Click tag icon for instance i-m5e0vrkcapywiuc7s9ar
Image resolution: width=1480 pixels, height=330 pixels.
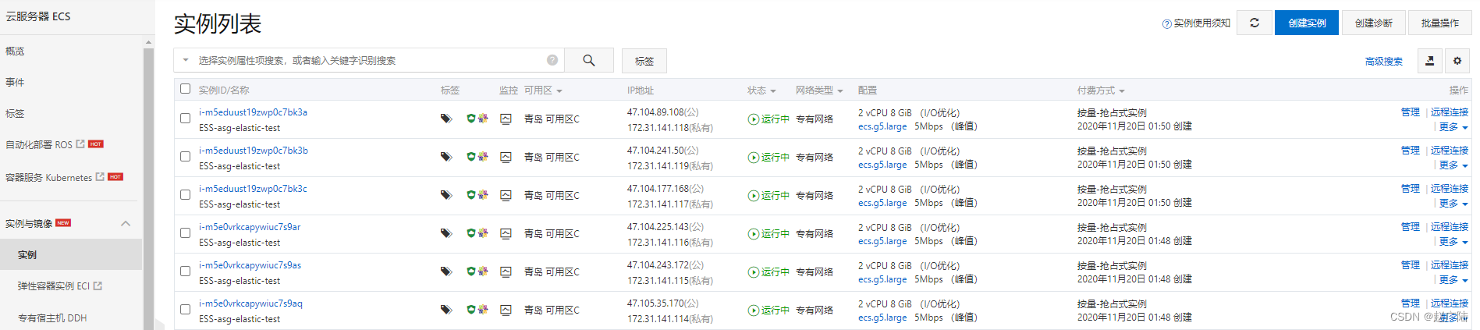[446, 233]
